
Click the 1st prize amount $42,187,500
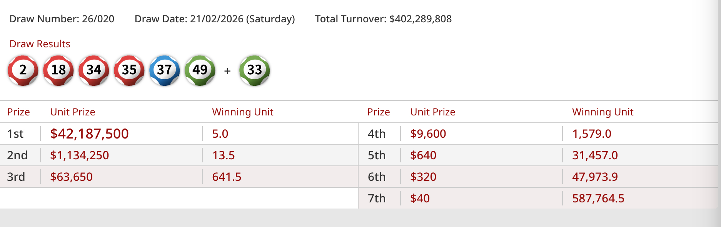[x=89, y=134]
